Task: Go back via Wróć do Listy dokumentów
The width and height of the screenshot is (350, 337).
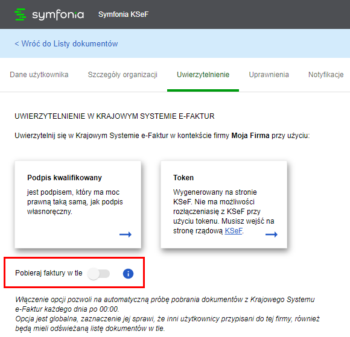Action: (66, 43)
